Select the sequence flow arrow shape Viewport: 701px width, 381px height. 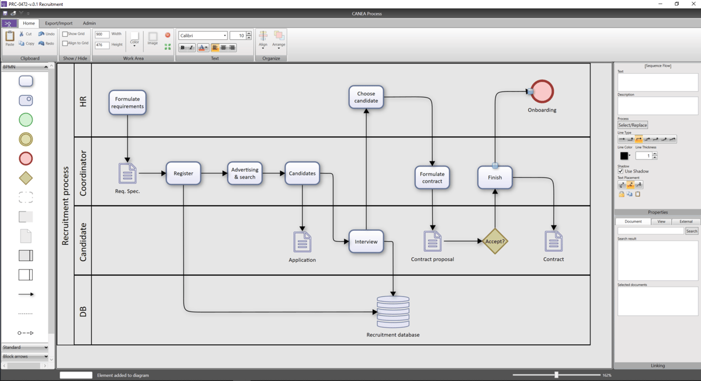25,293
